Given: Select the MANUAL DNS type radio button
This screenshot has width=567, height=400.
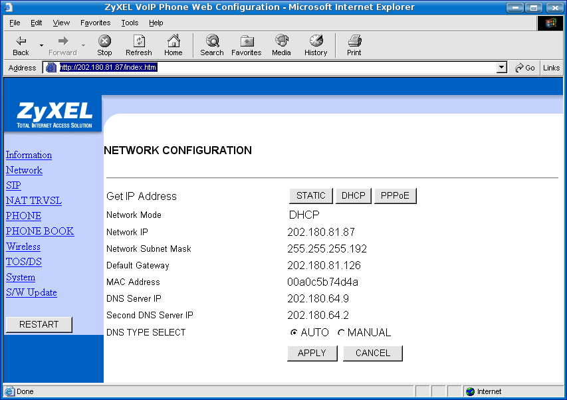Looking at the screenshot, I should (x=341, y=332).
